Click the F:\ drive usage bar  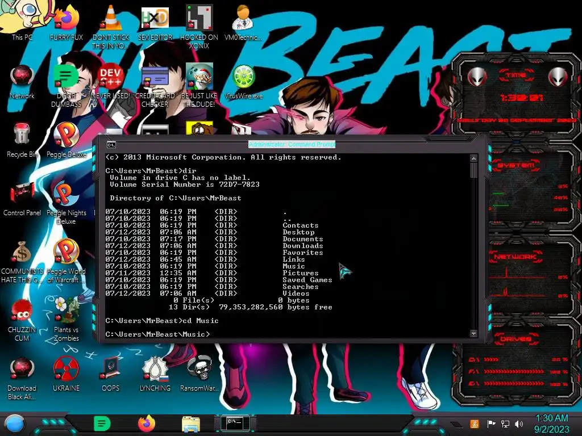click(514, 372)
